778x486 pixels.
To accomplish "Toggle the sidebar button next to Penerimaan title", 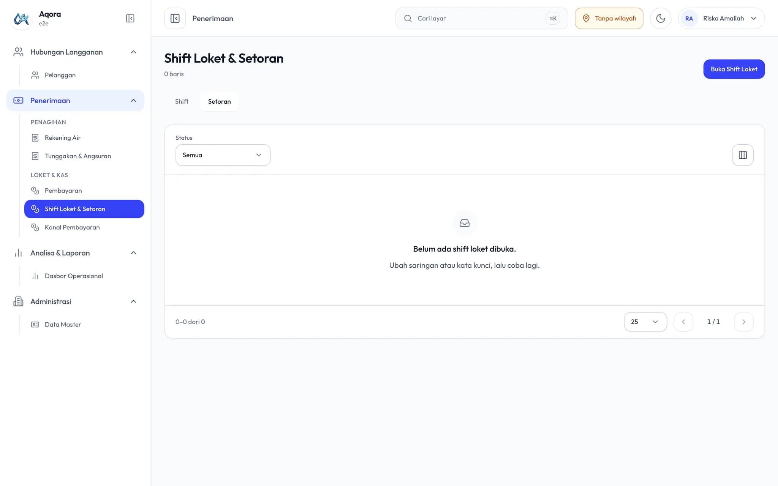I will [175, 18].
